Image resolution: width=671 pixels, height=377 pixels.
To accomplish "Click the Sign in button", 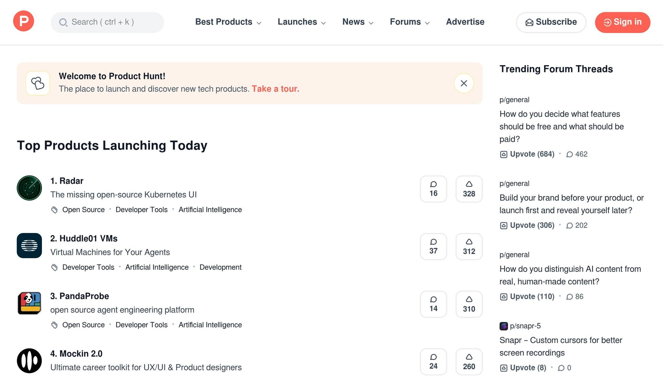I will (623, 22).
